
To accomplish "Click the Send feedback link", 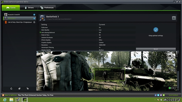I will (x=173, y=95).
